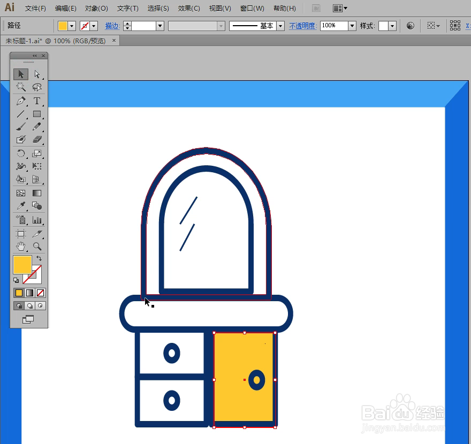Screen dimensions: 471x444
Task: Select the Paintbrush tool
Action: coord(21,127)
